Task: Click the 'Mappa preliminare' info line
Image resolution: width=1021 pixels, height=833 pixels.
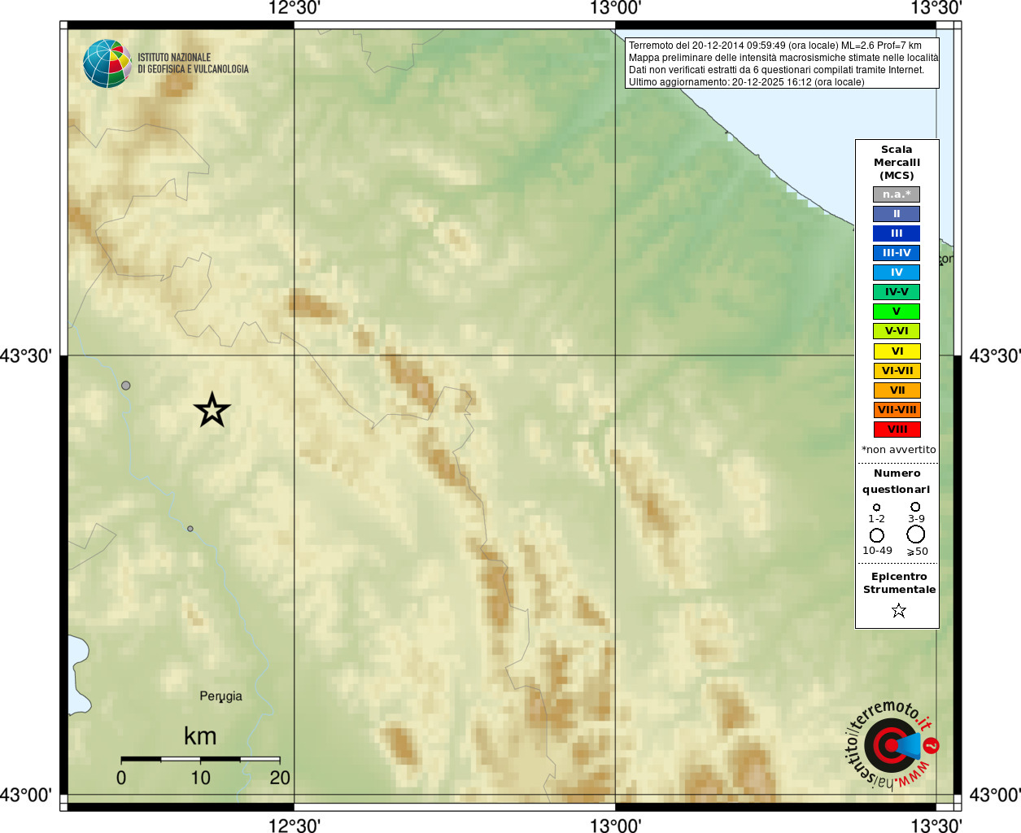Action: click(x=783, y=58)
